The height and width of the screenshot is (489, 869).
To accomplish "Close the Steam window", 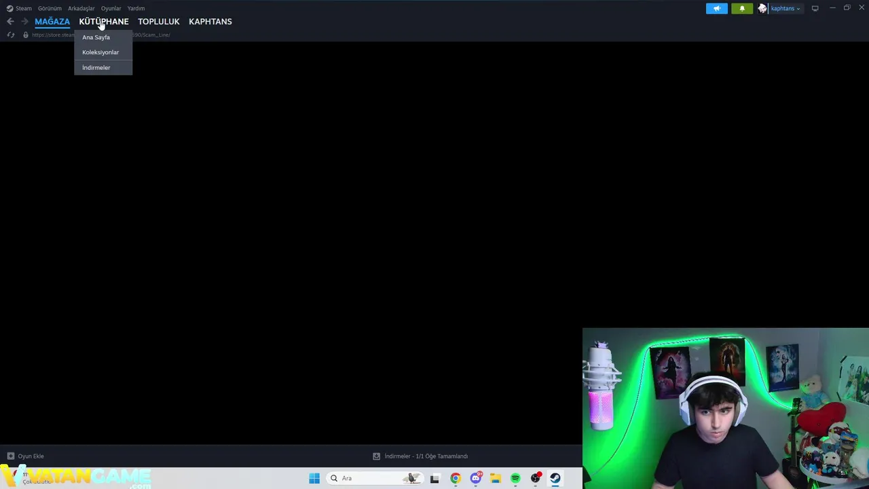I will (861, 8).
